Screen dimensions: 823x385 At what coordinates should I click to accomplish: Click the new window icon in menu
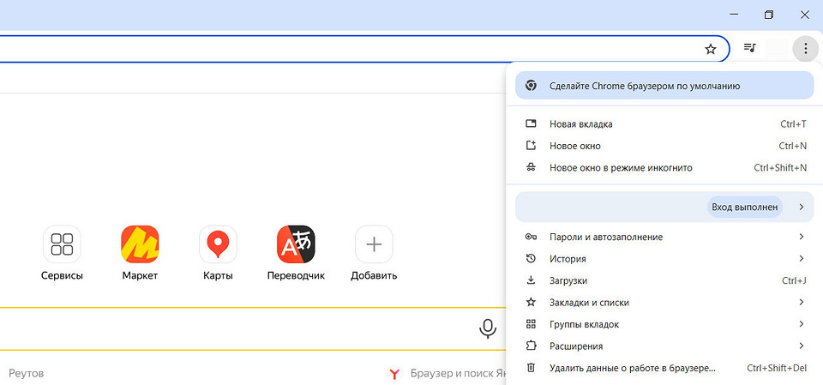point(531,146)
